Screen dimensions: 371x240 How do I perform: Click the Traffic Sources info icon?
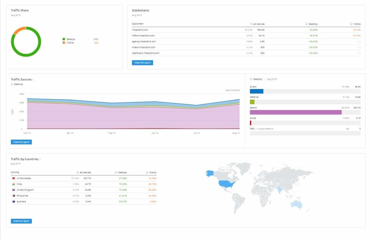pos(33,80)
